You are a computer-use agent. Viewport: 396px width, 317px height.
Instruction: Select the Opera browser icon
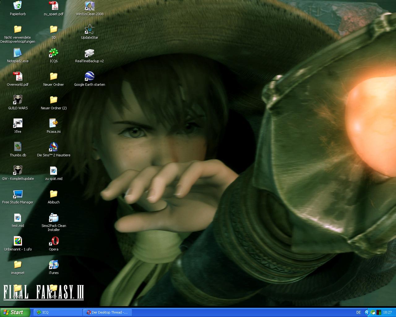[54, 241]
